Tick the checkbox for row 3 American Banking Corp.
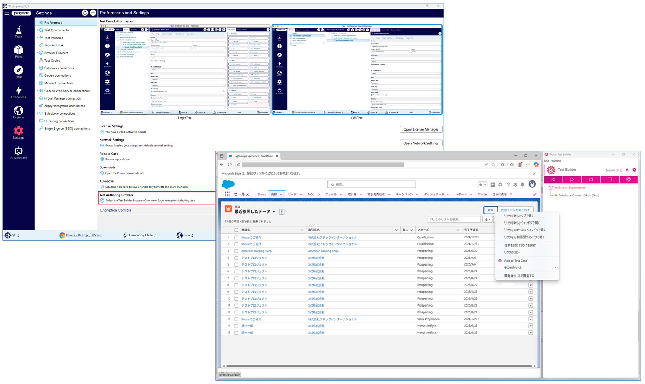 (236, 251)
